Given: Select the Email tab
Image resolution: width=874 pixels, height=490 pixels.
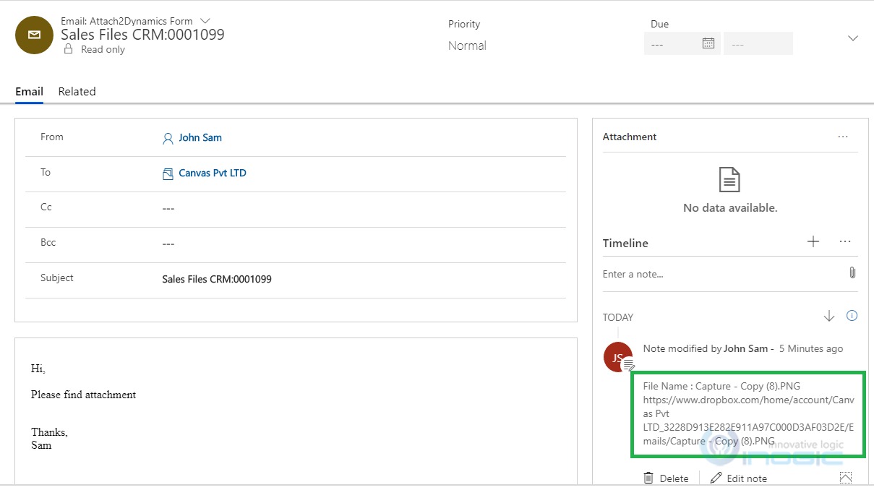Looking at the screenshot, I should 29,92.
